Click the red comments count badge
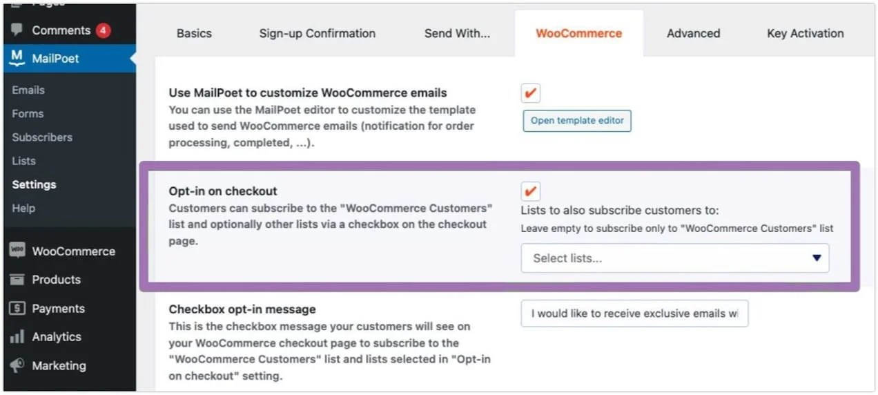The height and width of the screenshot is (395, 878). 103,30
